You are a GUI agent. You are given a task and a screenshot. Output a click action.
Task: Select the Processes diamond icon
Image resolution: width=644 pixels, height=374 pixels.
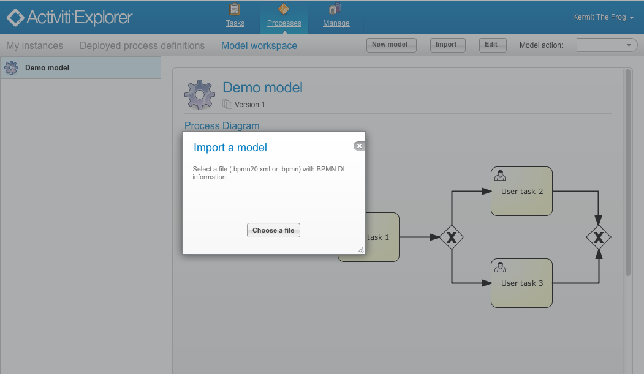pos(284,9)
